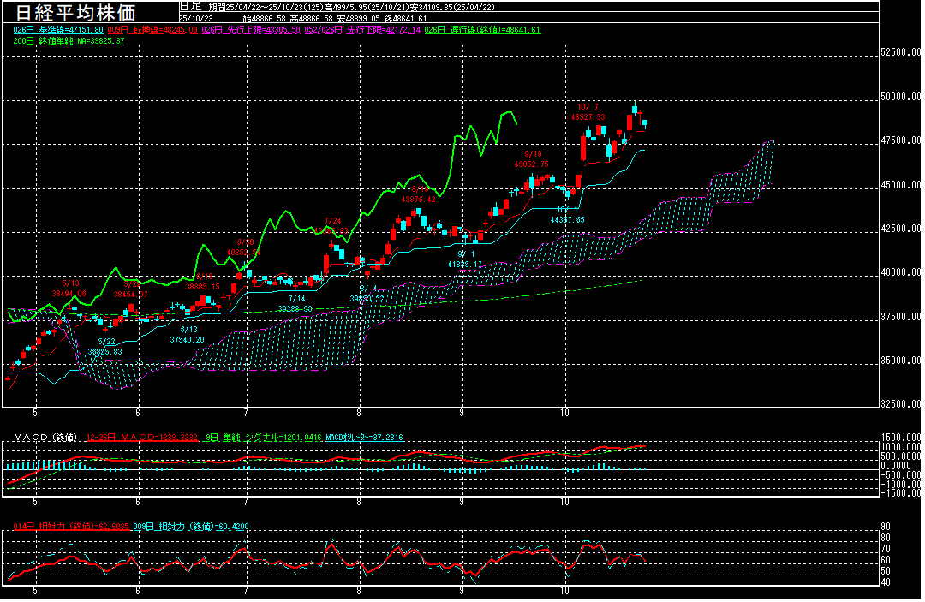Select the 9/1 low price marker

[x=465, y=259]
